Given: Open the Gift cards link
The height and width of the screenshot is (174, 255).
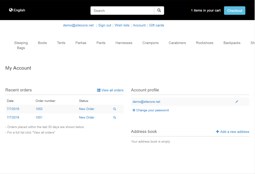Looking at the screenshot, I should click(156, 25).
